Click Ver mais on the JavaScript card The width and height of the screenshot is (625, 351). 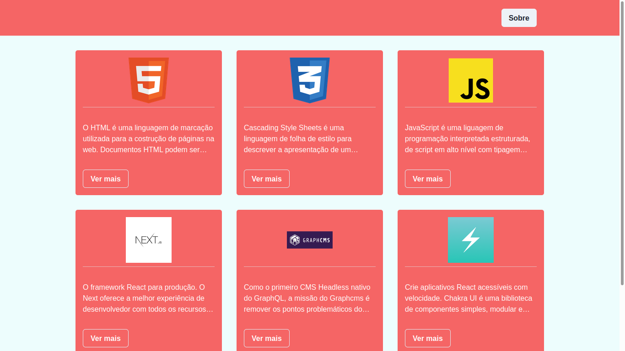point(428,179)
